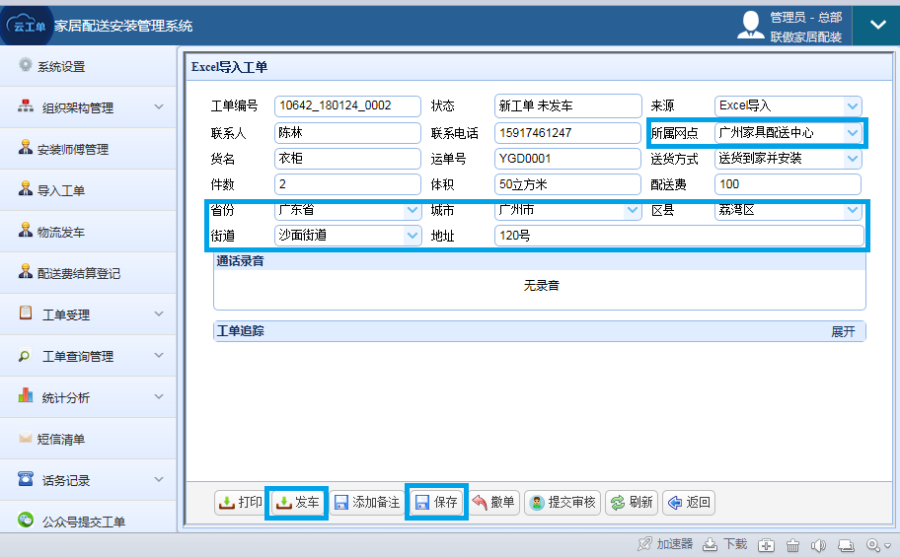
Task: Refresh the form using 刷新
Action: coord(631,503)
